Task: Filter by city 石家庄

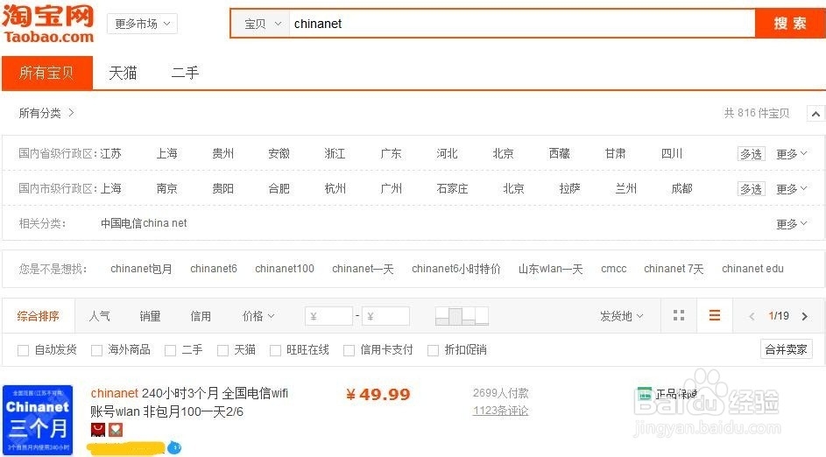Action: click(x=452, y=188)
